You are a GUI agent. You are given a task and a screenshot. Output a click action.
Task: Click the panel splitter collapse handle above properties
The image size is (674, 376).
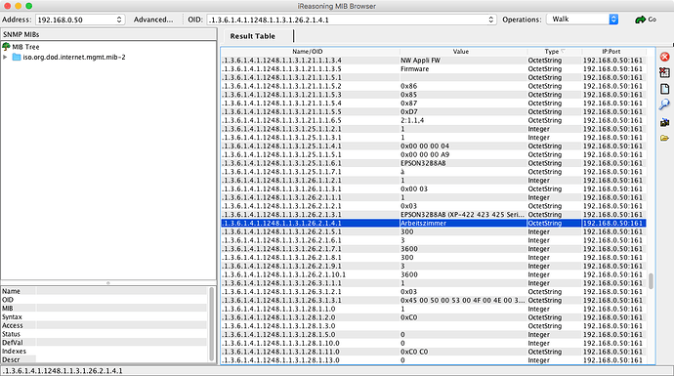tap(107, 283)
